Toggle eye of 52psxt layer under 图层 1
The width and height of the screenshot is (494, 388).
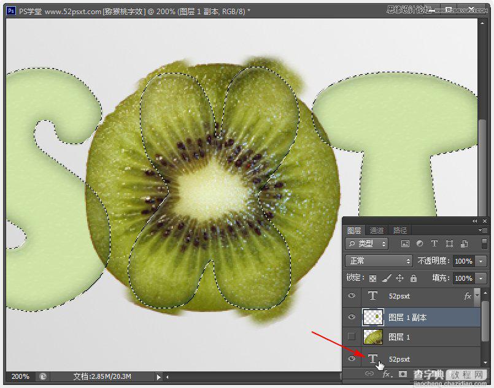pos(352,359)
